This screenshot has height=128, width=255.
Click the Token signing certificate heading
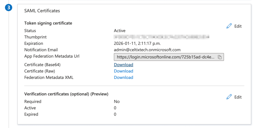click(x=48, y=23)
